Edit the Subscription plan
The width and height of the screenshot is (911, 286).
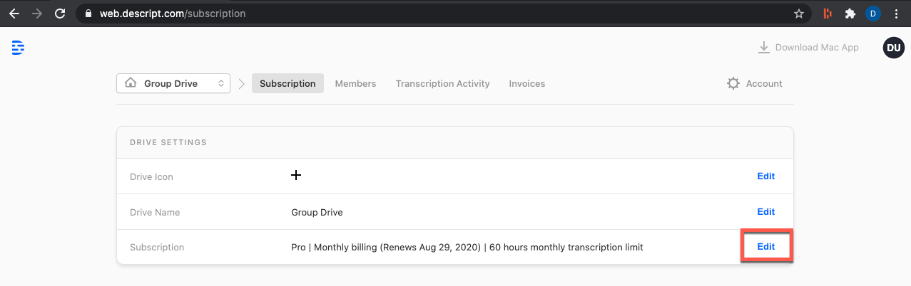pyautogui.click(x=765, y=247)
